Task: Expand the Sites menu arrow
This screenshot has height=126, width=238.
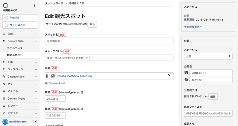Action: (36, 34)
